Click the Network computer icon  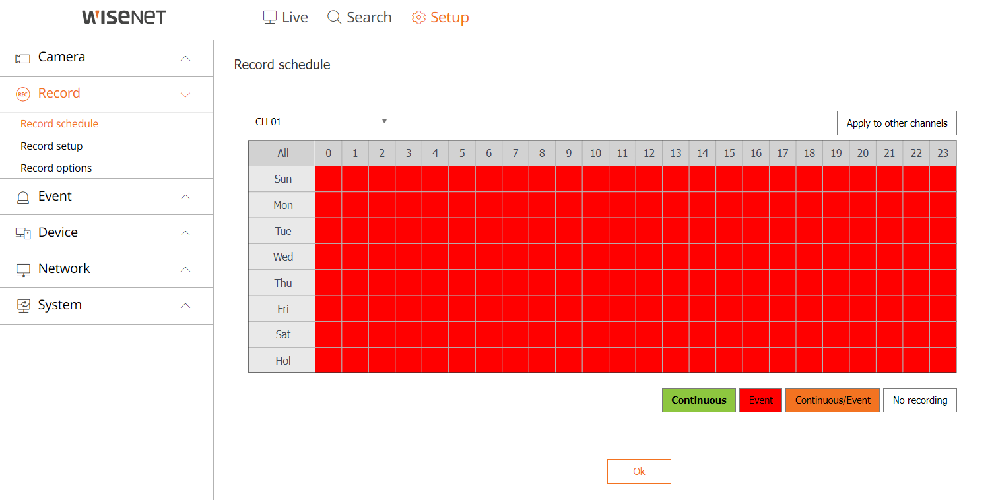(x=23, y=270)
